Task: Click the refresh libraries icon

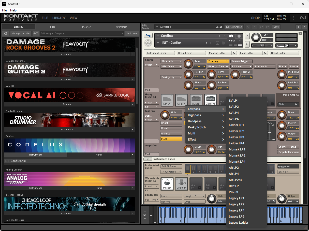Action: click(6, 33)
